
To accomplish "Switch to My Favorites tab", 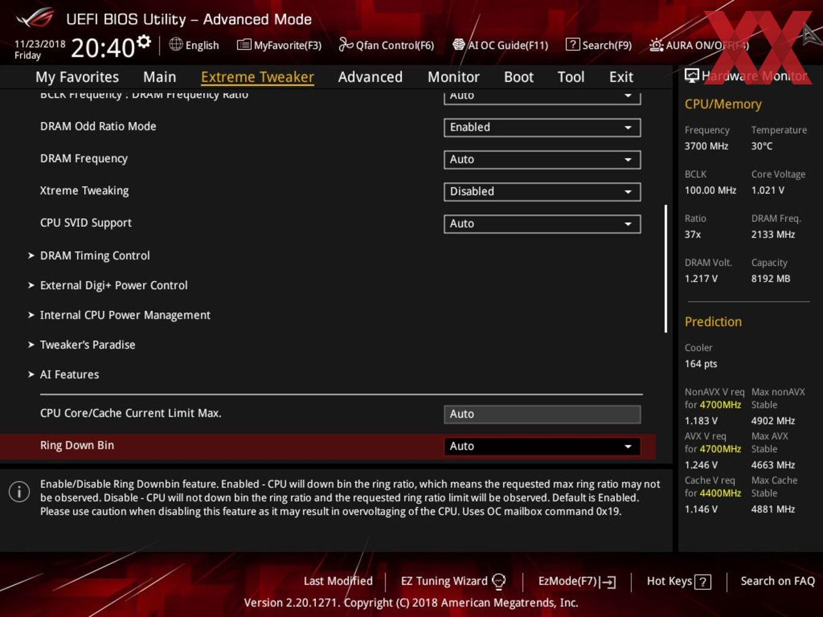I will [77, 77].
